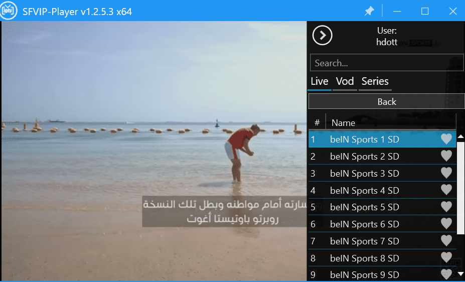Favorite beIN Sports 6 SD with the heart
The image size is (465, 282).
[x=446, y=223]
